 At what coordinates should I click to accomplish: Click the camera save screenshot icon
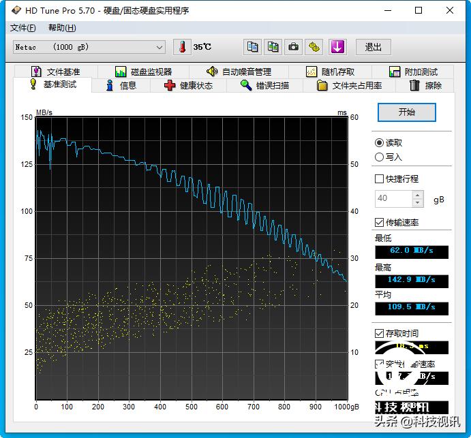(x=293, y=47)
